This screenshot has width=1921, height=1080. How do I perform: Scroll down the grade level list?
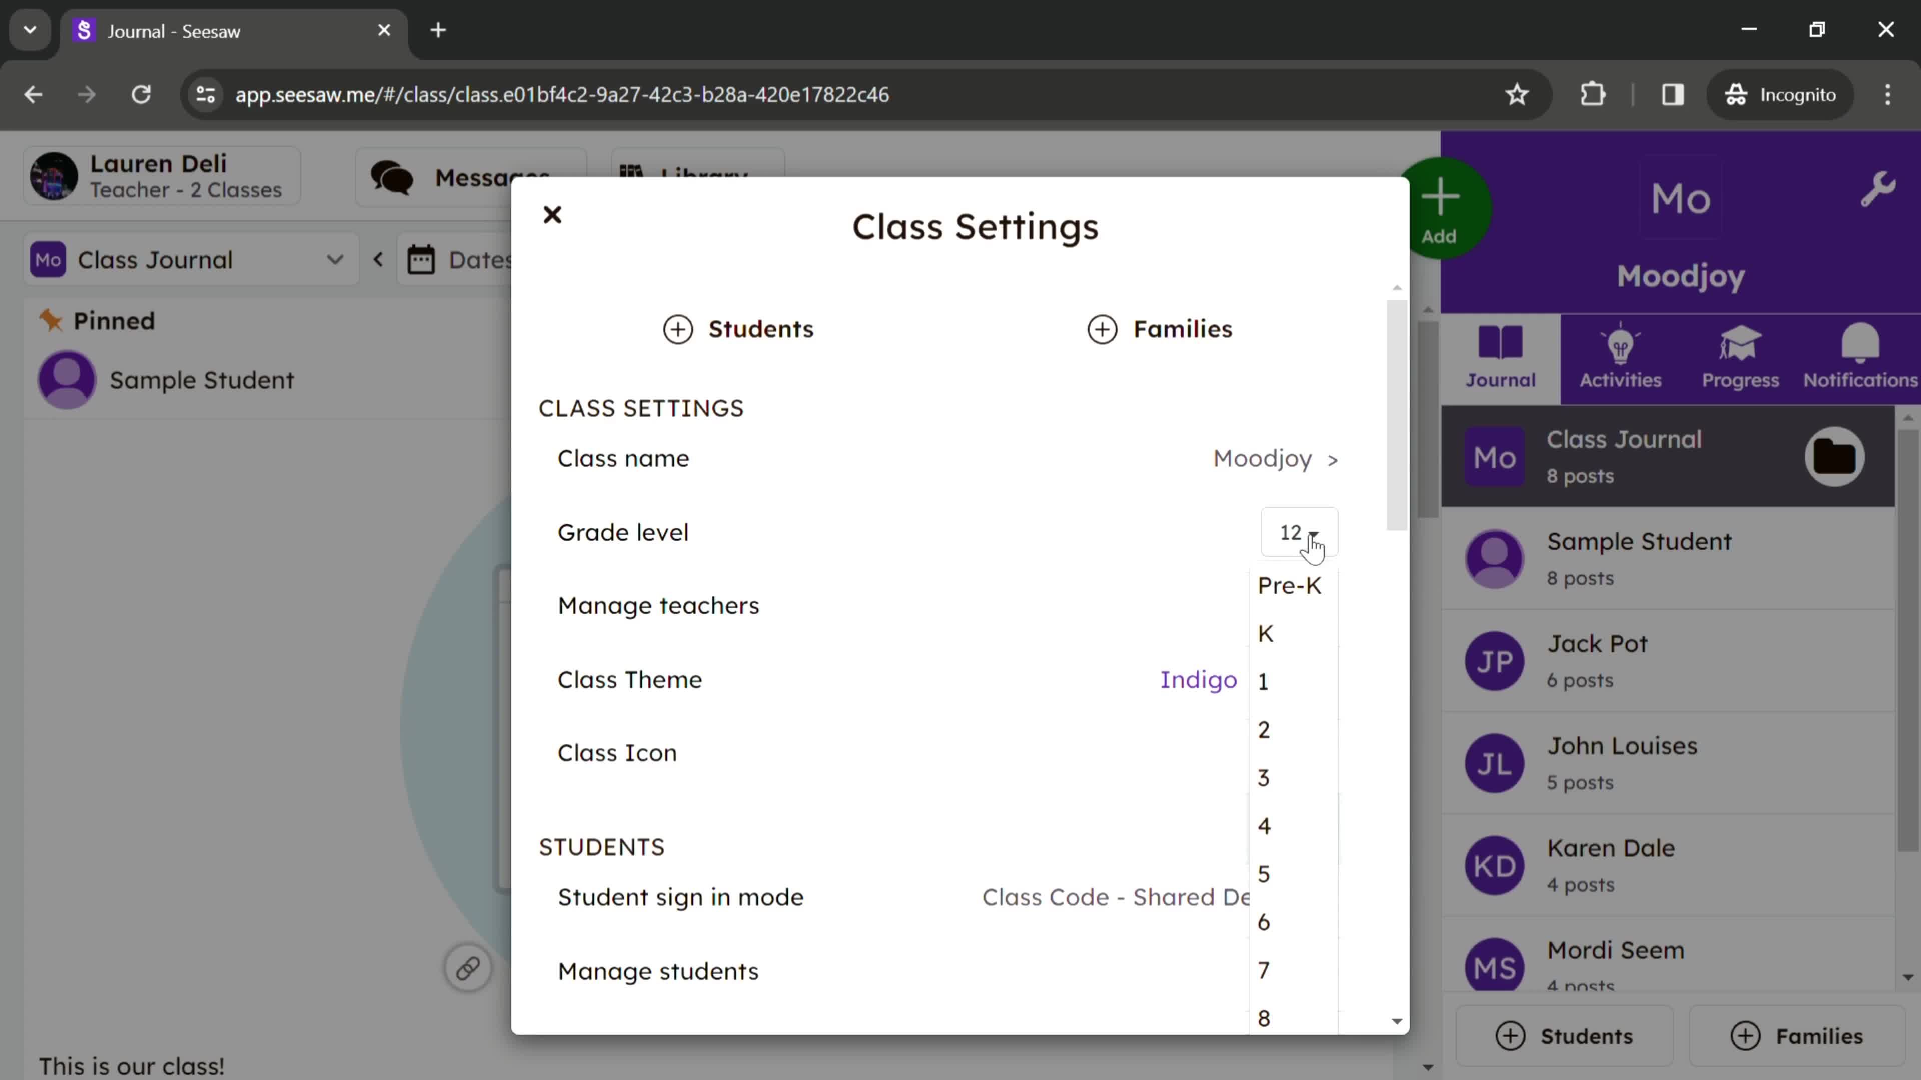pyautogui.click(x=1396, y=1022)
